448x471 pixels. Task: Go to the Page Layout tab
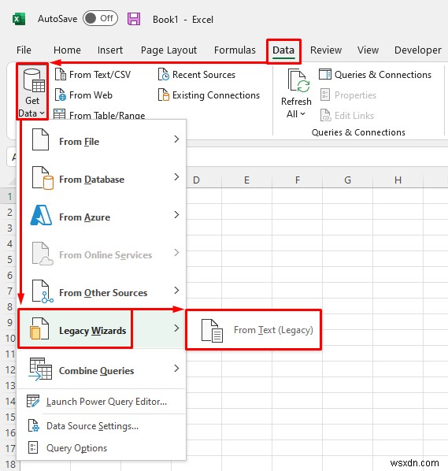pos(168,50)
